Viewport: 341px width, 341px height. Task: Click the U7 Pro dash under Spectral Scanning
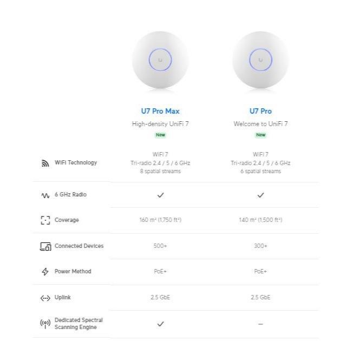(x=260, y=324)
